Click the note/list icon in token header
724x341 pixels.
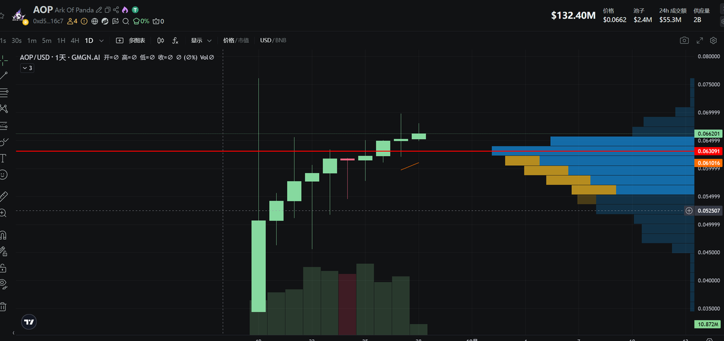(115, 21)
